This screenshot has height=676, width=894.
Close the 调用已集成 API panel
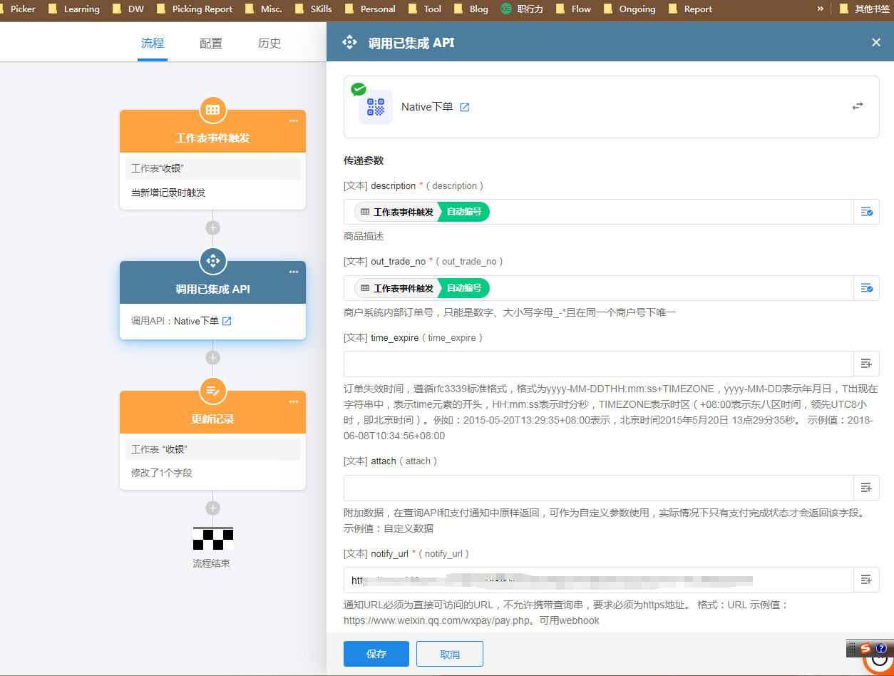[876, 43]
